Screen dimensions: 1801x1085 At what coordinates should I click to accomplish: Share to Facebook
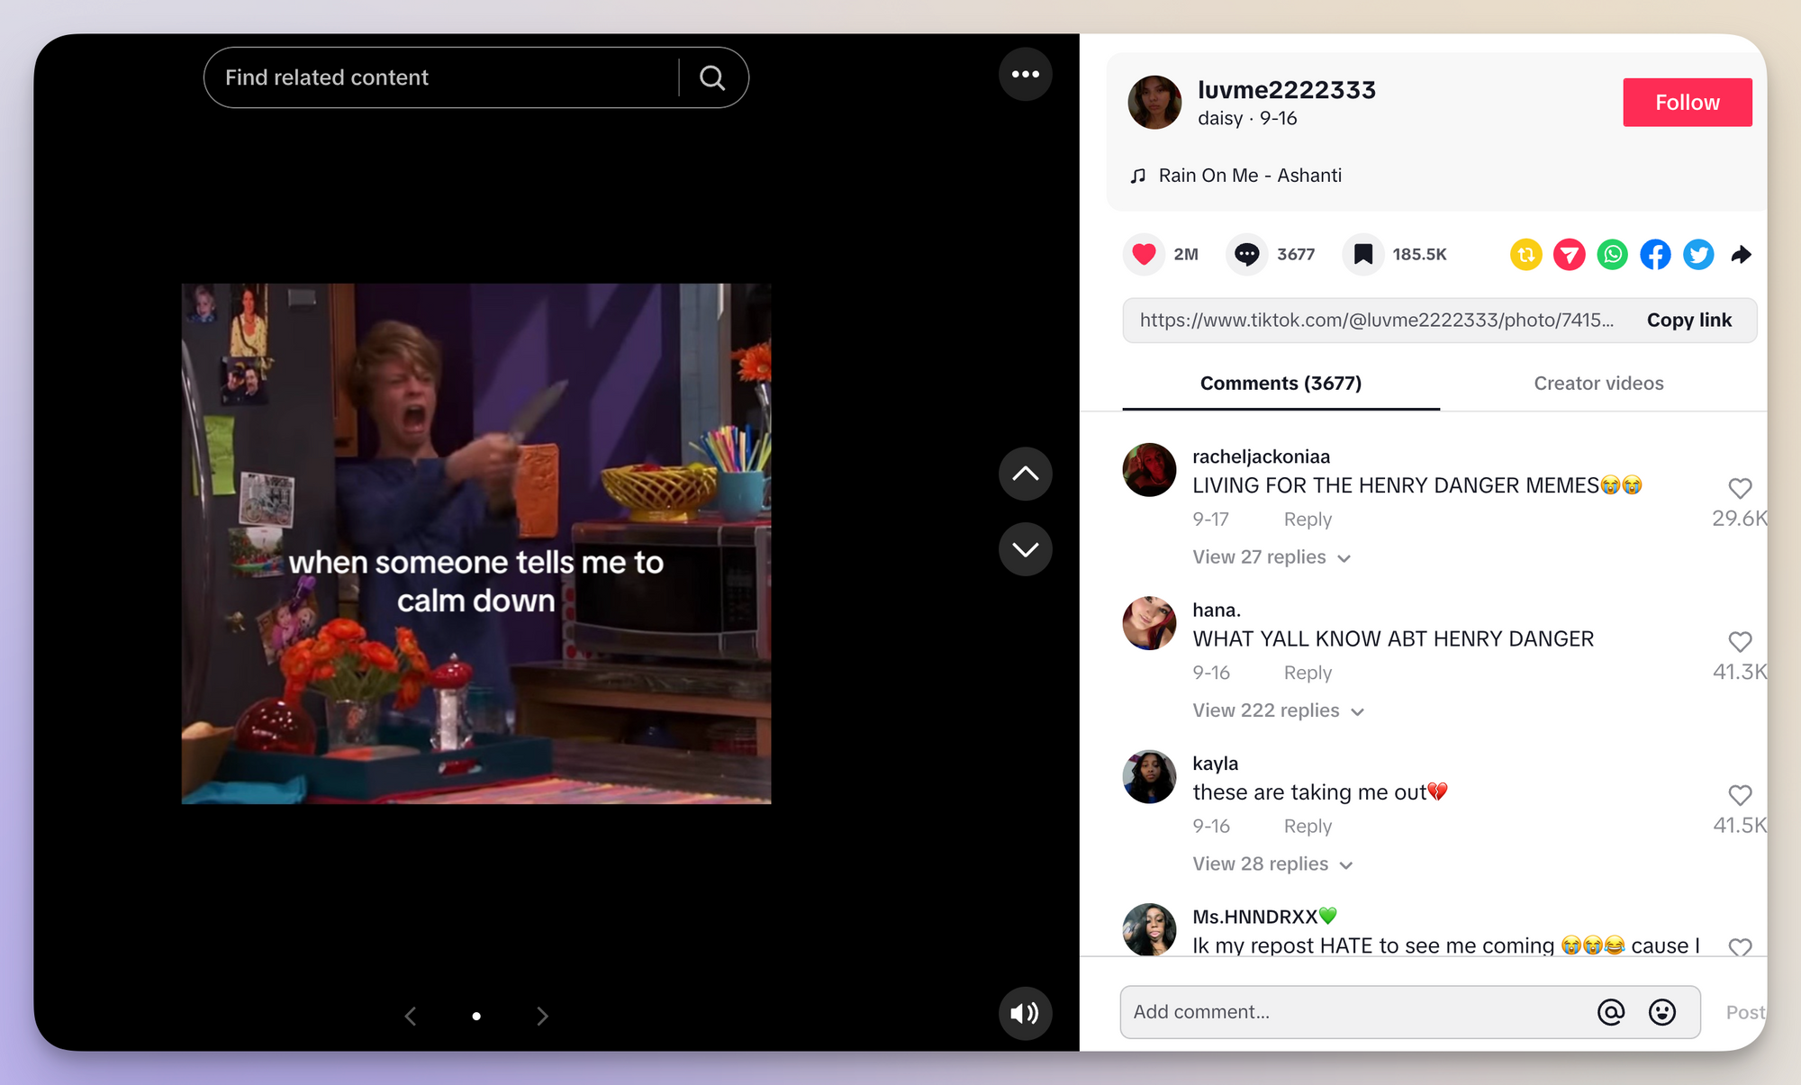pyautogui.click(x=1655, y=255)
